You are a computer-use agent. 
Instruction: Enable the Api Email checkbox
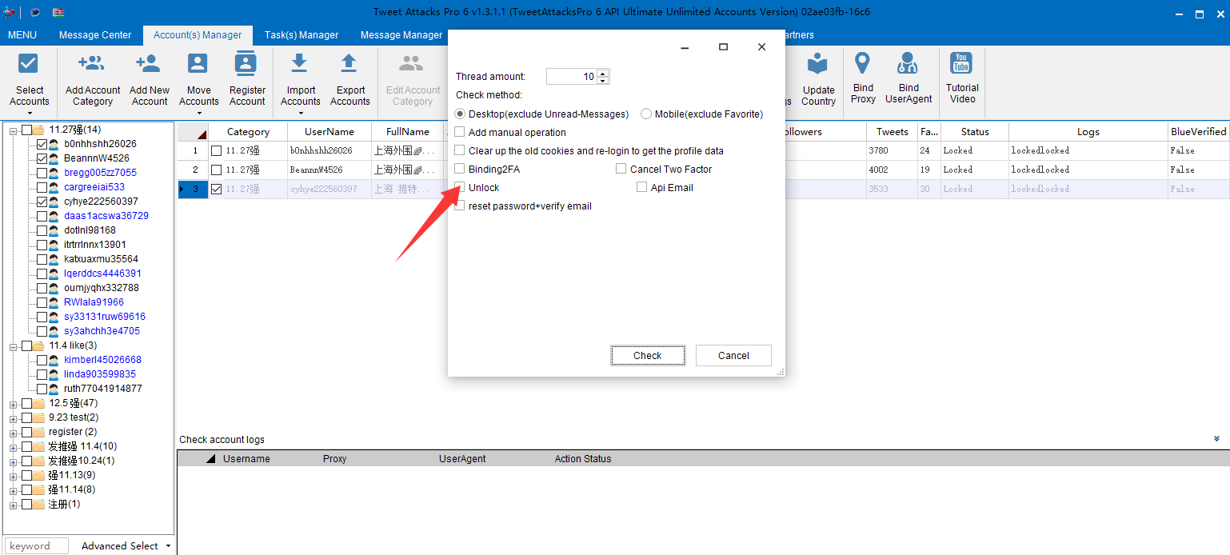642,187
